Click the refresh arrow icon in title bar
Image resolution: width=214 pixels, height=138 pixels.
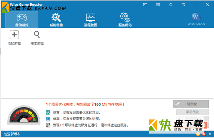point(171,5)
